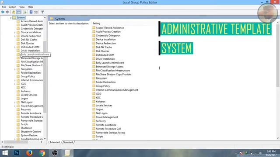Image resolution: width=280 pixels, height=157 pixels.
Task: Open the File menu
Action: point(4,7)
